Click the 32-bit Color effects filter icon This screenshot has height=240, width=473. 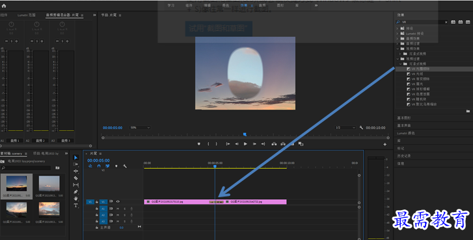click(x=461, y=22)
